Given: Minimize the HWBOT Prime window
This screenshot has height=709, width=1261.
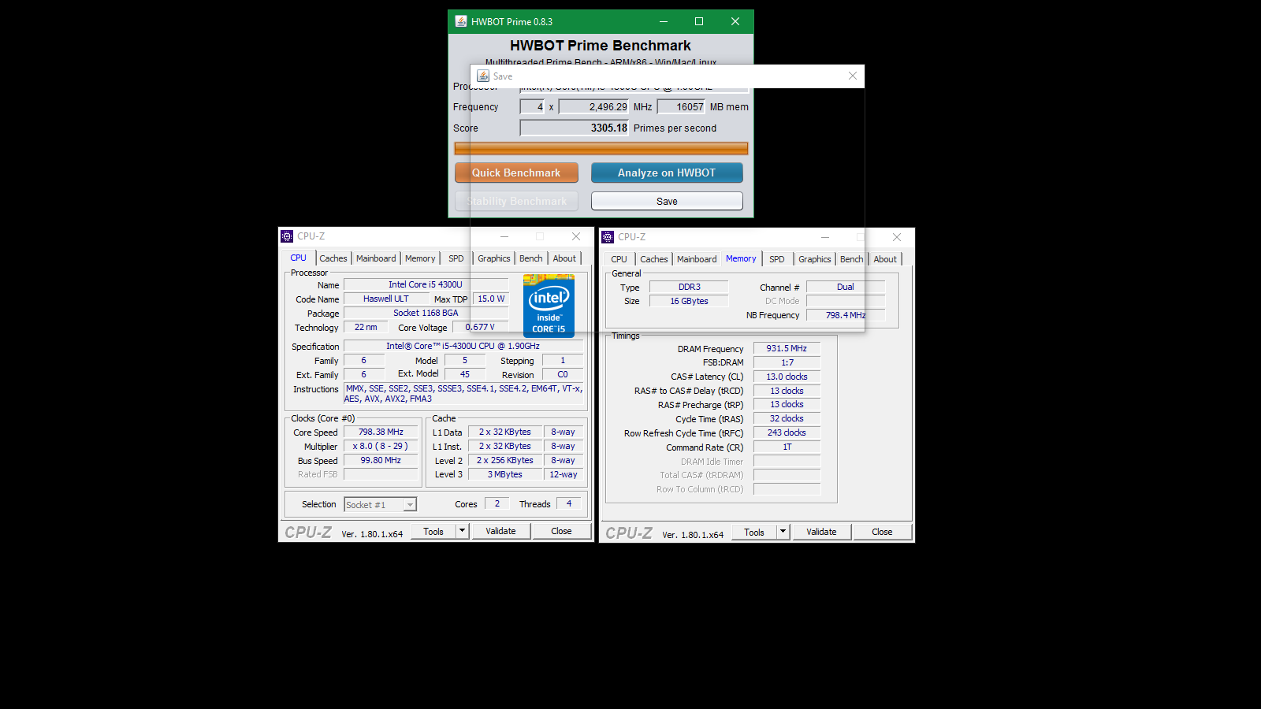Looking at the screenshot, I should (663, 21).
